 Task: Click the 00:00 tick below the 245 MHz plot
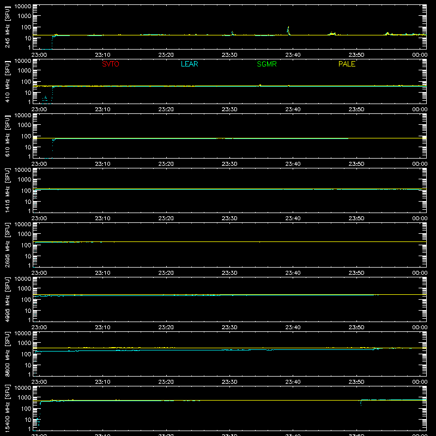click(420, 55)
